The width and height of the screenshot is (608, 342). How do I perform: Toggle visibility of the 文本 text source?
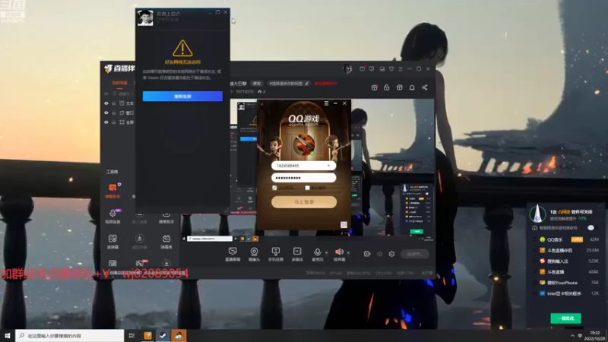(x=106, y=103)
